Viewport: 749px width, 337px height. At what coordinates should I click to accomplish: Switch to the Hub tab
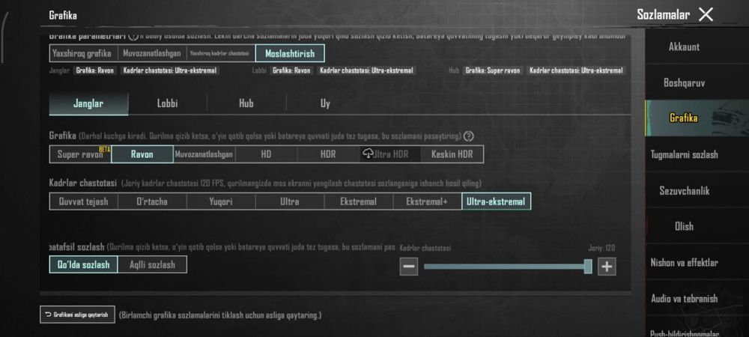pos(246,103)
